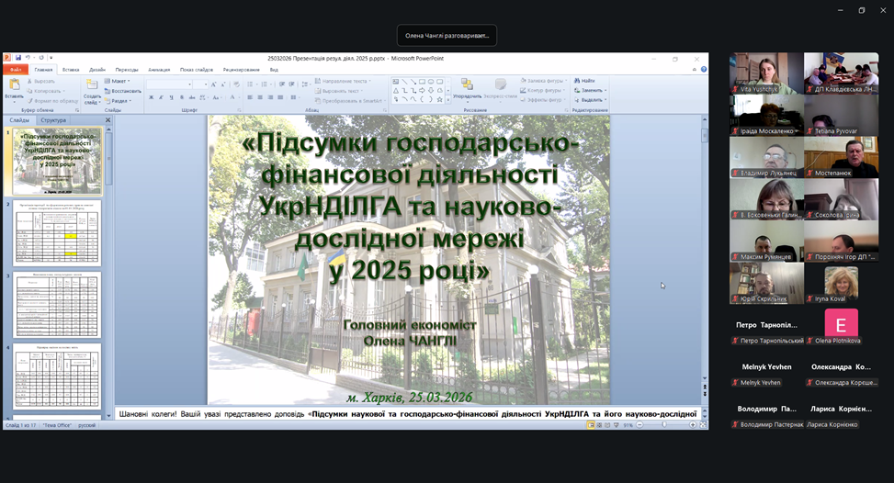Screen dimensions: 894x483
Task: Open the Design (Дизайн) ribbon tab
Action: tap(97, 69)
